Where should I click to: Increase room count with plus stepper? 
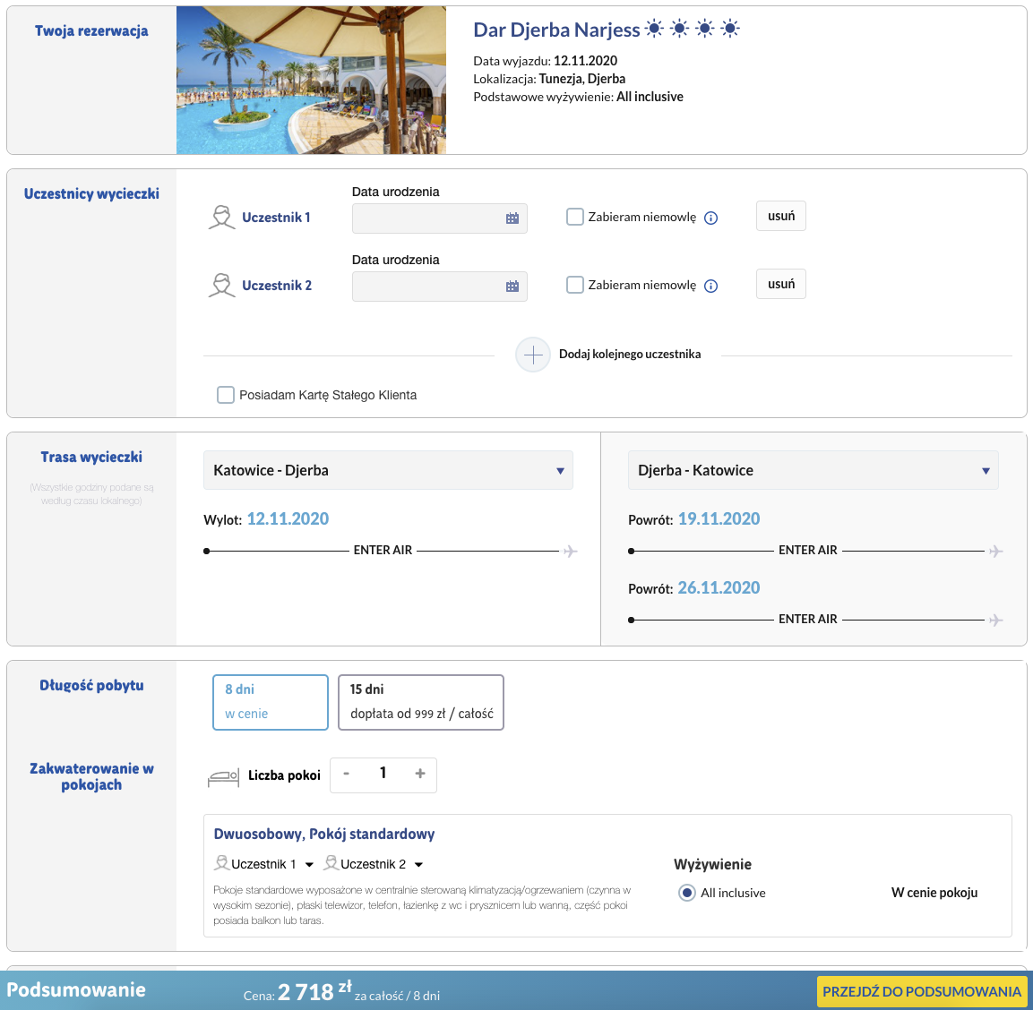419,774
